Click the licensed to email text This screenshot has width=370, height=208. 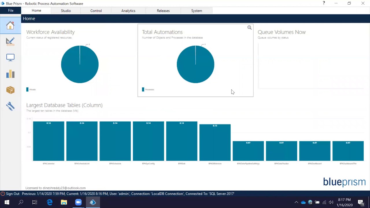55,188
